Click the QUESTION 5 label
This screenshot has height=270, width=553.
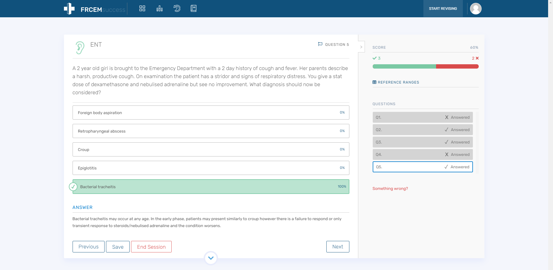[x=337, y=44]
